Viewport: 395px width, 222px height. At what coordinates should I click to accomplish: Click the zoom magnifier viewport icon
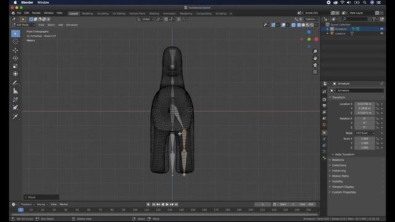(315, 51)
